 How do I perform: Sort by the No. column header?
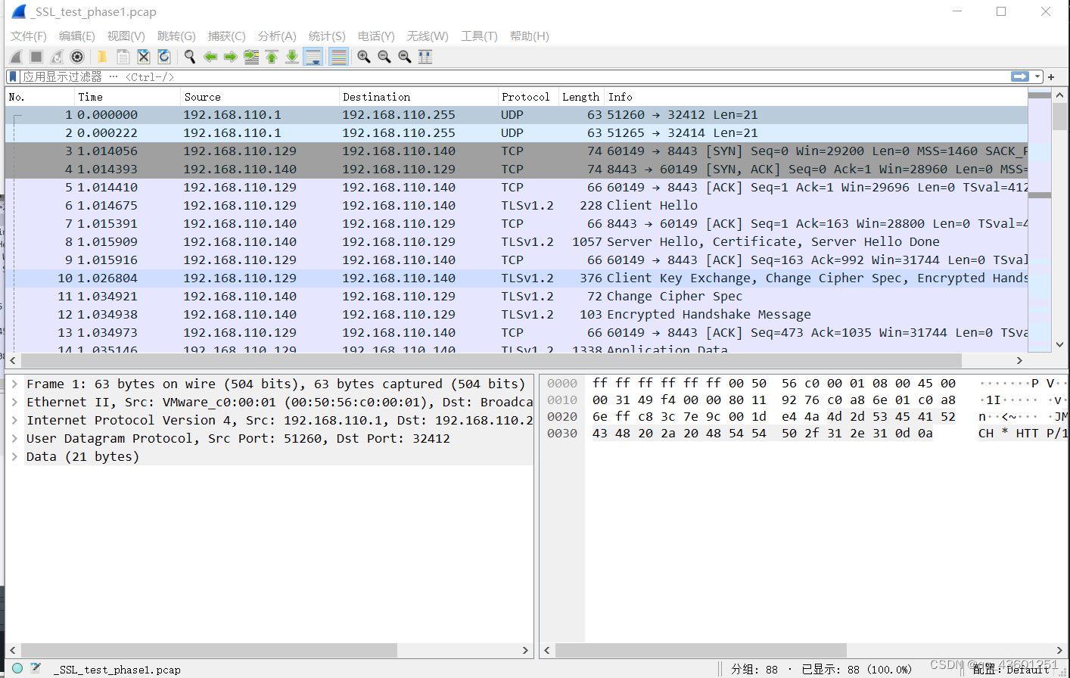40,97
